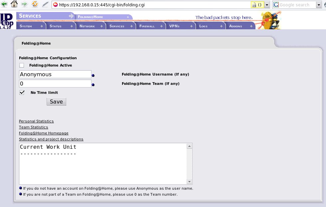Go to the browser Home page icon
The width and height of the screenshot is (326, 207).
coord(14,5)
